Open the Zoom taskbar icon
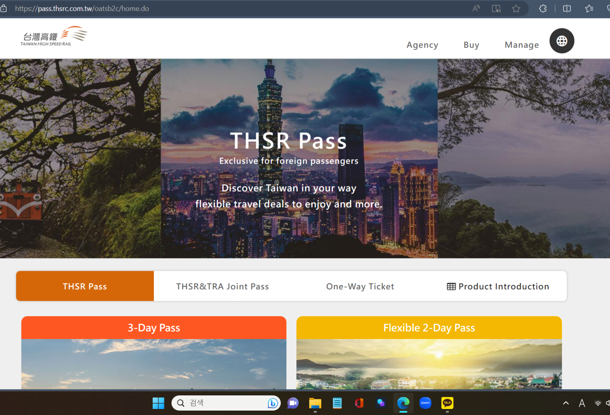 425,403
